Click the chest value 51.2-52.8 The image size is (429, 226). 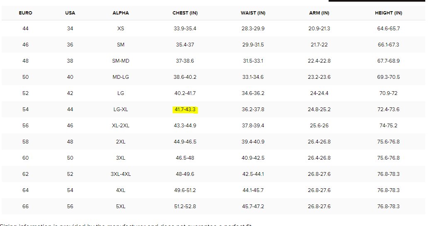pos(185,206)
